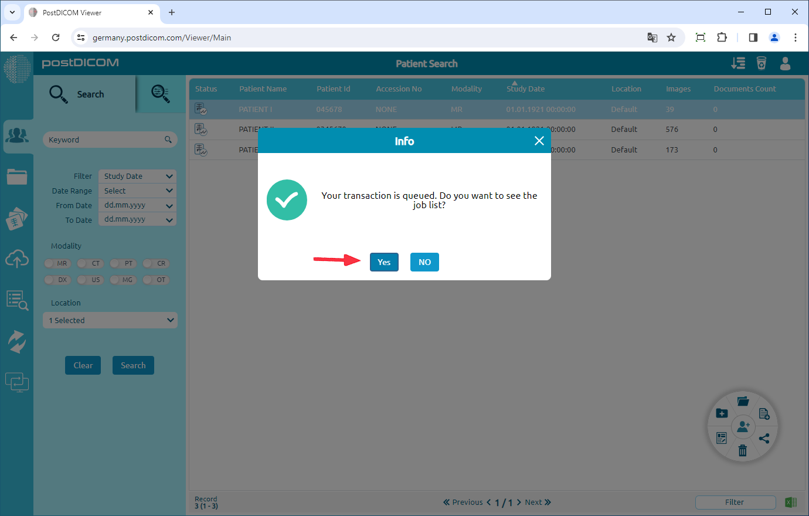
Task: Expand the Location 1 Selected dropdown
Action: (x=110, y=320)
